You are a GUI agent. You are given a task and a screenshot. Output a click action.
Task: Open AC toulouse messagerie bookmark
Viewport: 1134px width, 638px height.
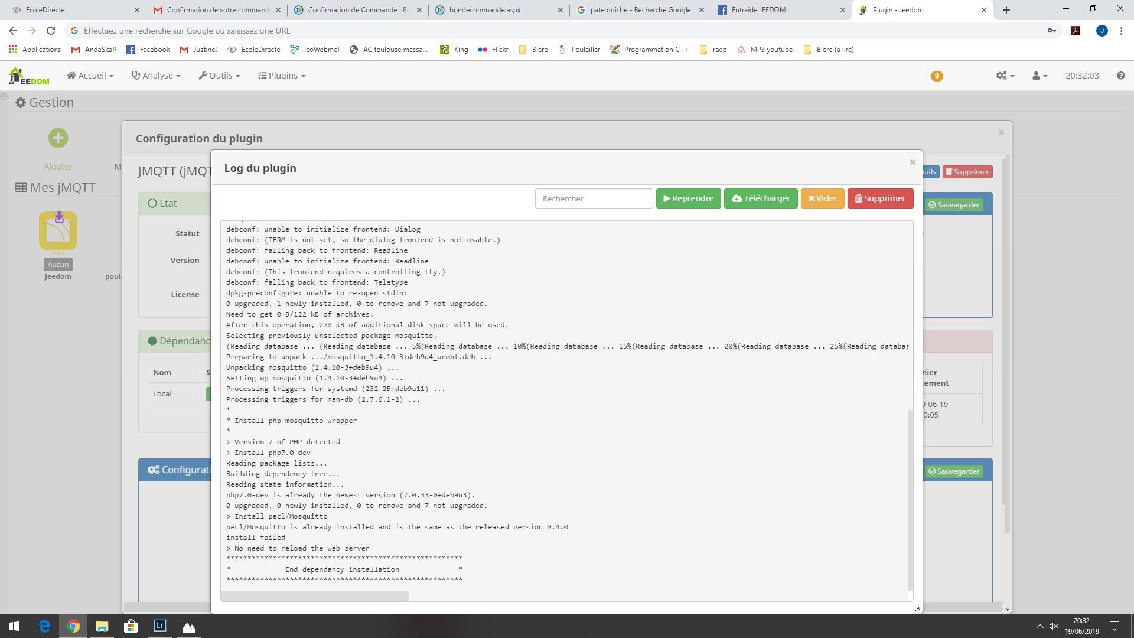pyautogui.click(x=389, y=50)
